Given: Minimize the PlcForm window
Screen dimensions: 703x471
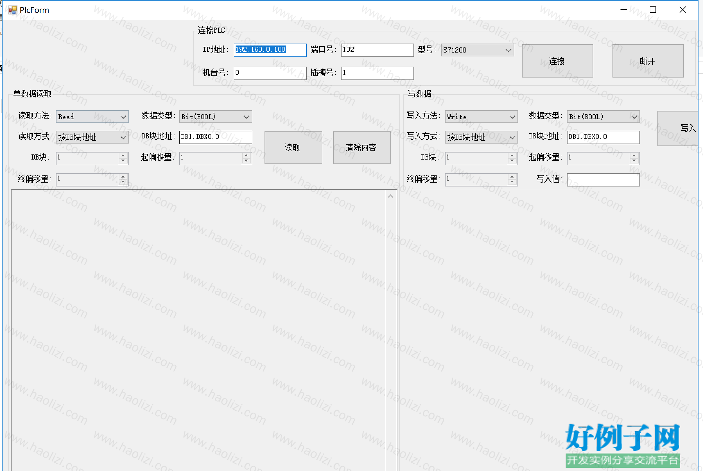Looking at the screenshot, I should click(x=623, y=10).
